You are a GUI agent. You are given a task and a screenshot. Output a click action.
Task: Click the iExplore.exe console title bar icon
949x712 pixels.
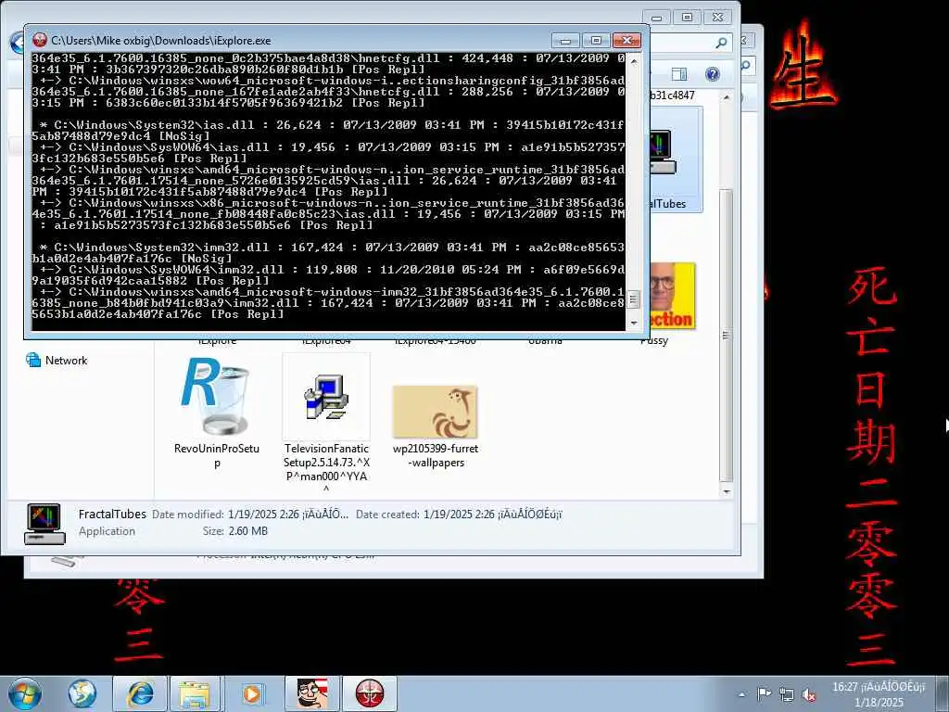pyautogui.click(x=40, y=41)
